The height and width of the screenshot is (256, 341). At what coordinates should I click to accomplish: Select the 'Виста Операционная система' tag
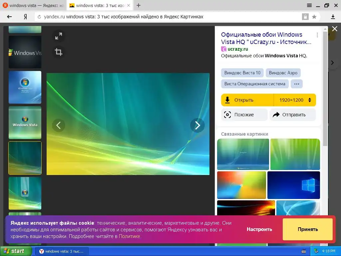click(x=255, y=84)
